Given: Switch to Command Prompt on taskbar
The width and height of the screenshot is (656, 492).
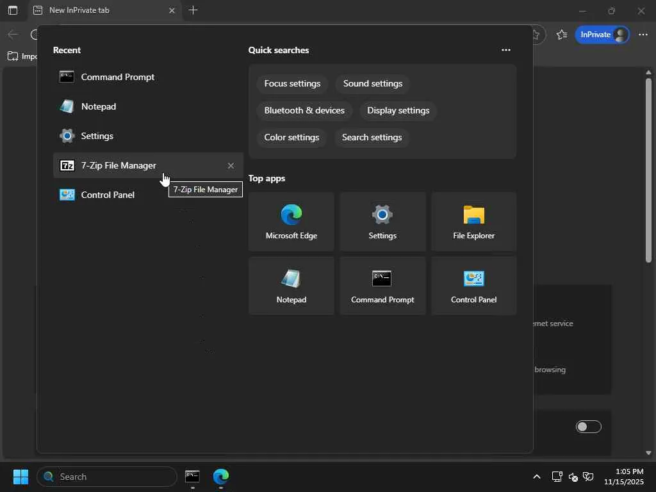Looking at the screenshot, I should (192, 477).
